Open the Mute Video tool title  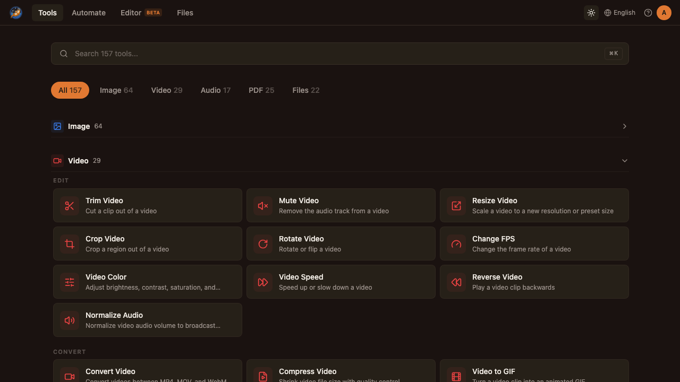pos(299,201)
